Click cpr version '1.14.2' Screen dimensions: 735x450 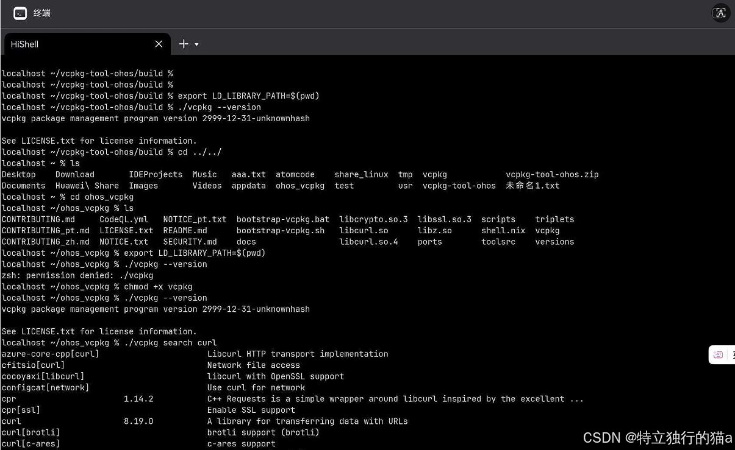pyautogui.click(x=138, y=399)
